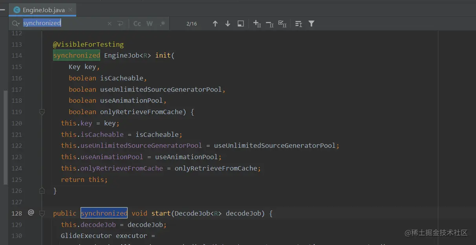The width and height of the screenshot is (476, 245).
Task: Unselect occurrence icon
Action: (269, 24)
